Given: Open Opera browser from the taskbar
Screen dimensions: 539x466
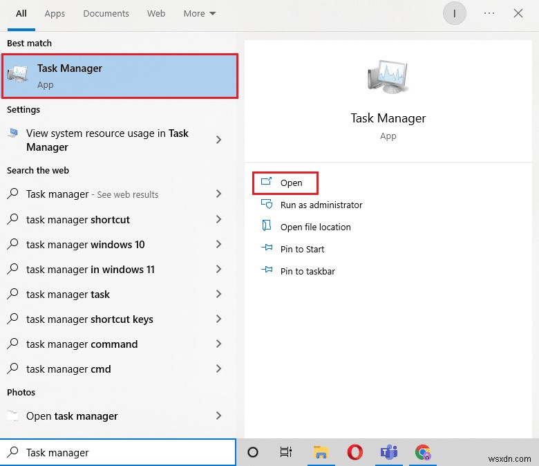Looking at the screenshot, I should [354, 452].
